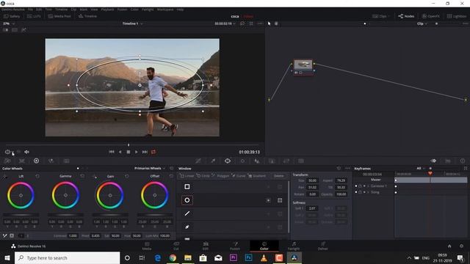Click the pointer select tool in node editor
The image size is (470, 264).
tap(270, 23)
